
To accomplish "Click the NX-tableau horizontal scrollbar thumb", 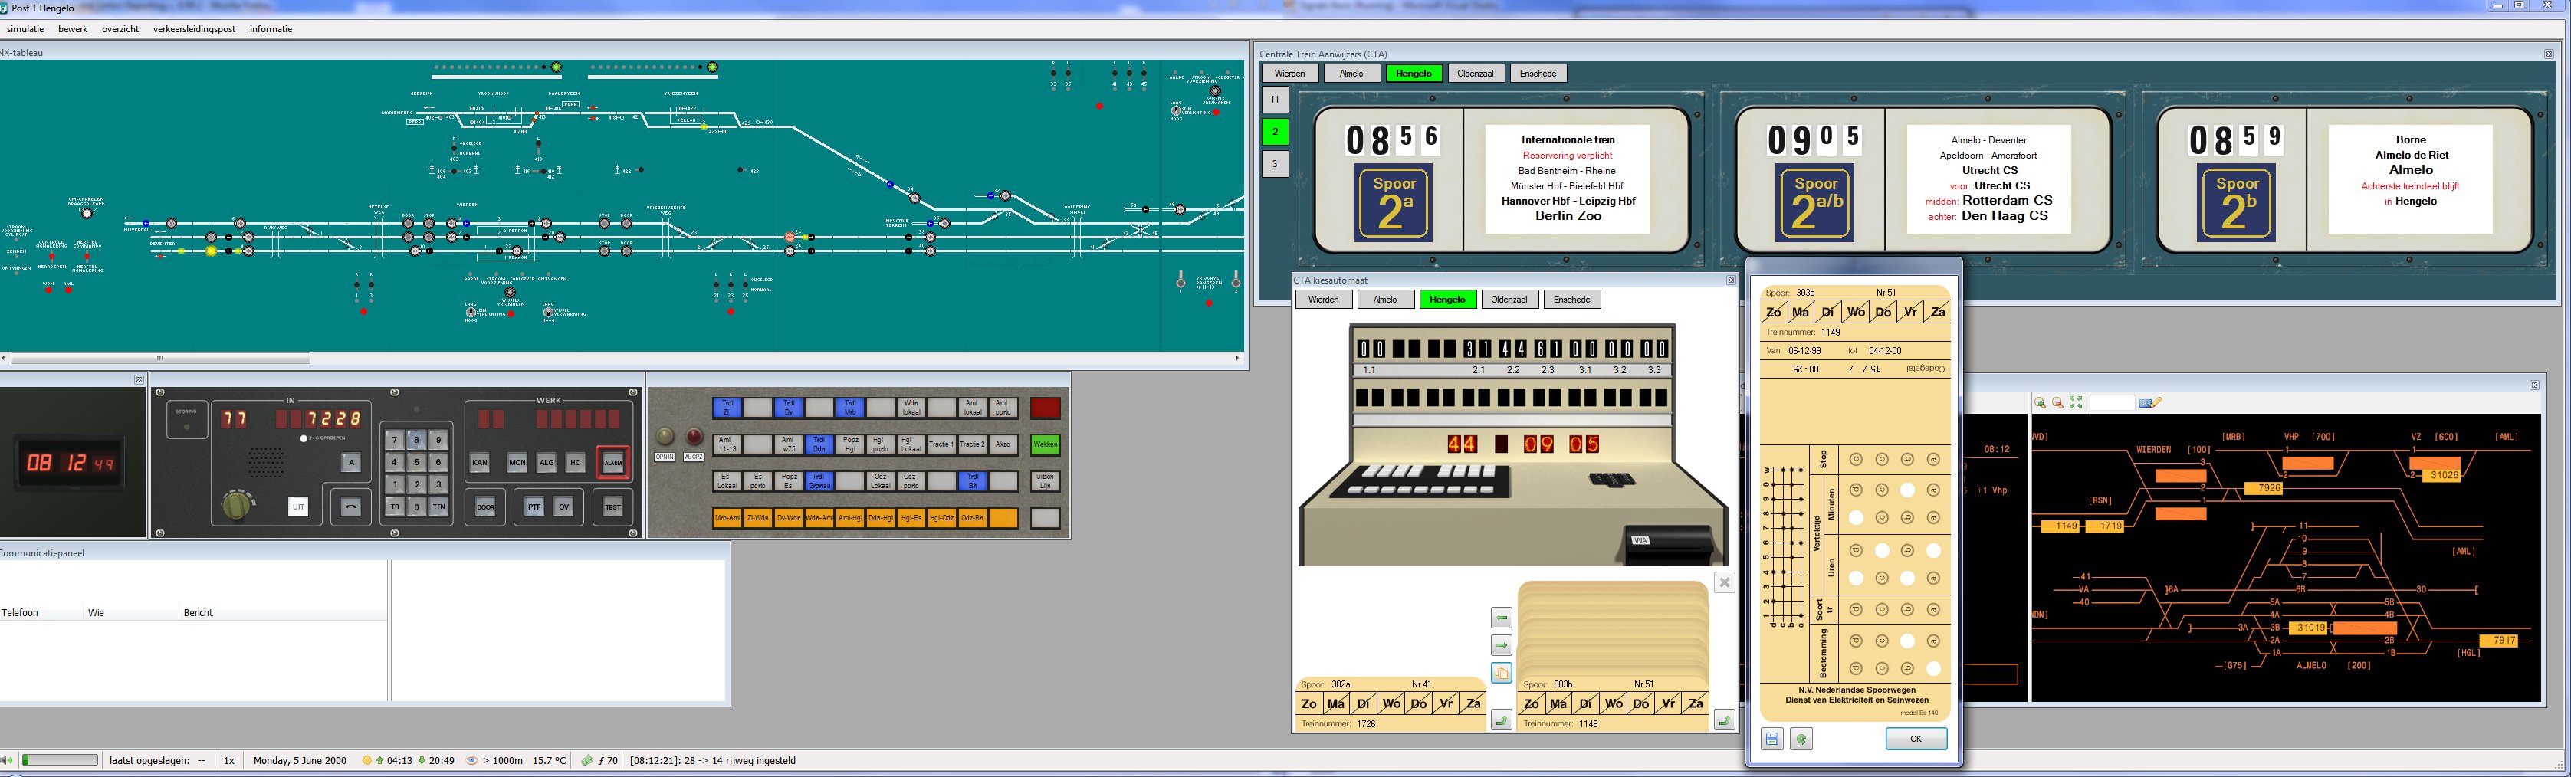I will point(159,358).
